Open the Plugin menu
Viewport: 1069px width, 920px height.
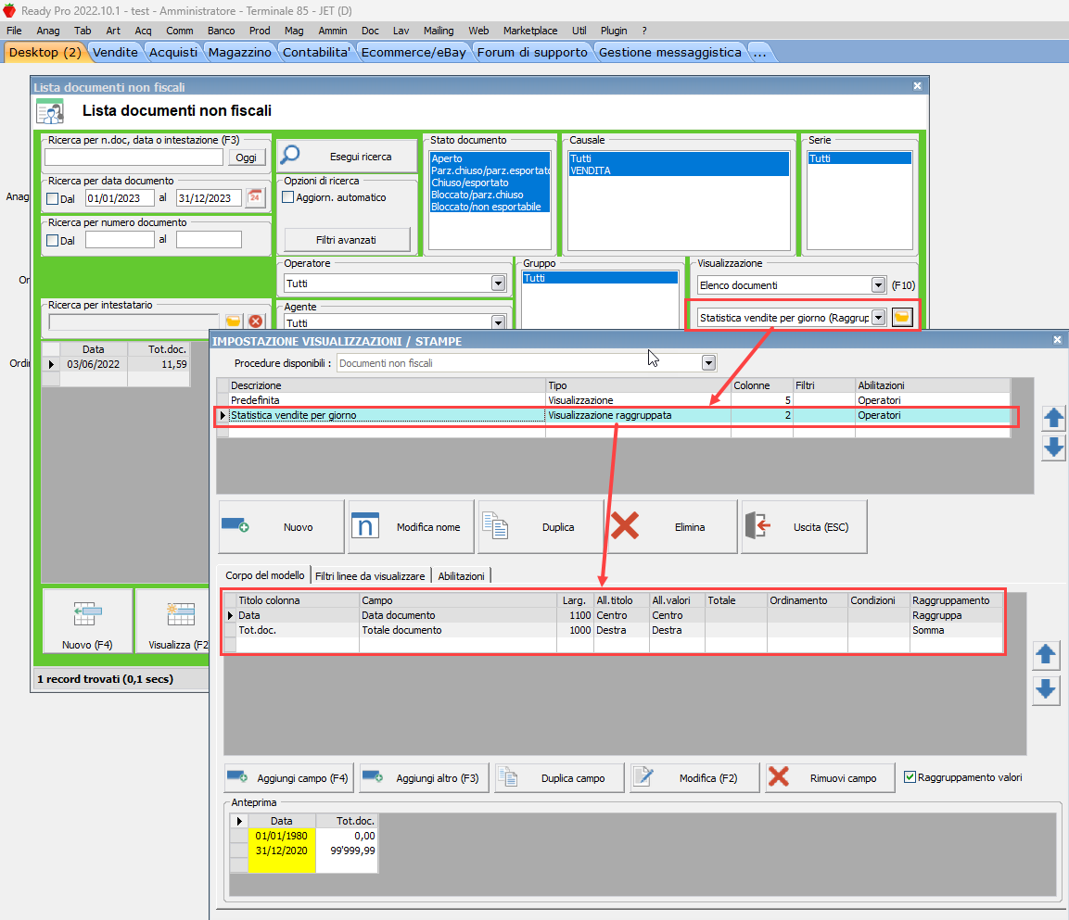(614, 31)
